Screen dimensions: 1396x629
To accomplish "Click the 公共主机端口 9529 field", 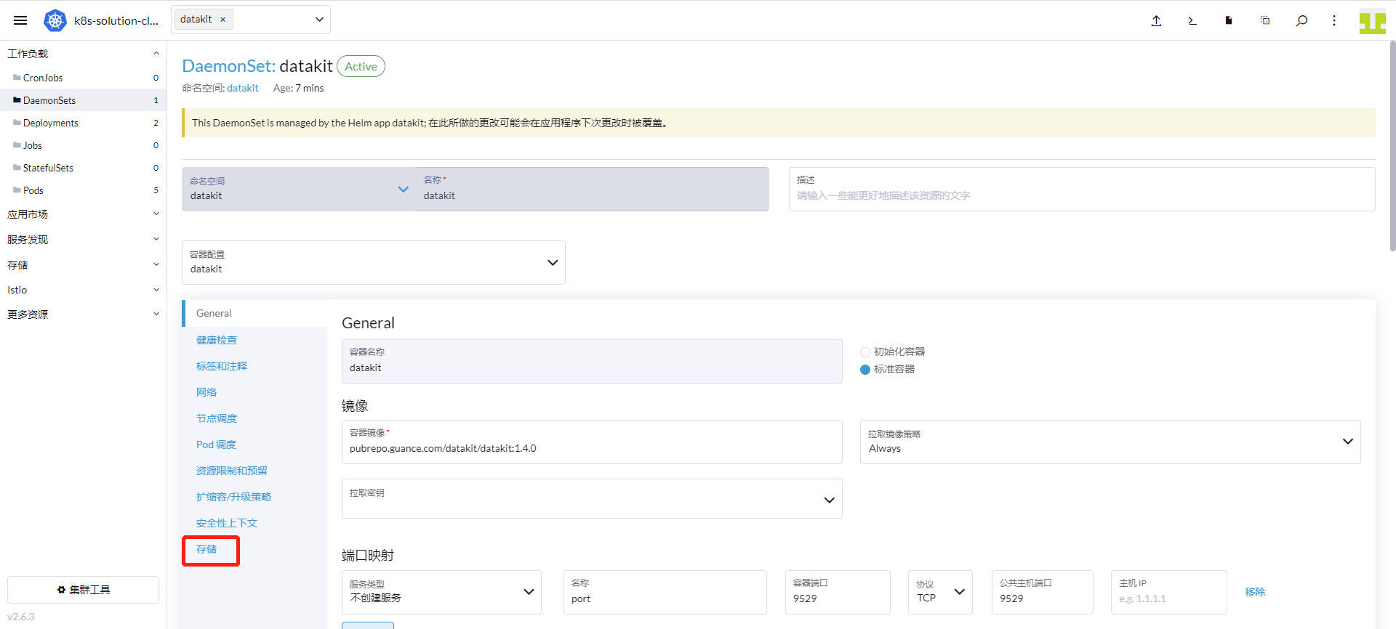I will point(1043,592).
